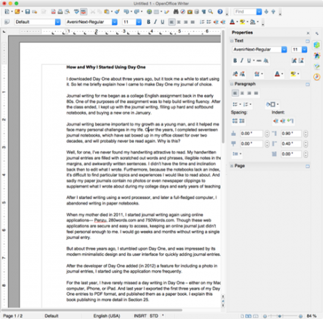Close the Properties sidebar panel
Viewport: 323px width, 319px height.
click(308, 33)
